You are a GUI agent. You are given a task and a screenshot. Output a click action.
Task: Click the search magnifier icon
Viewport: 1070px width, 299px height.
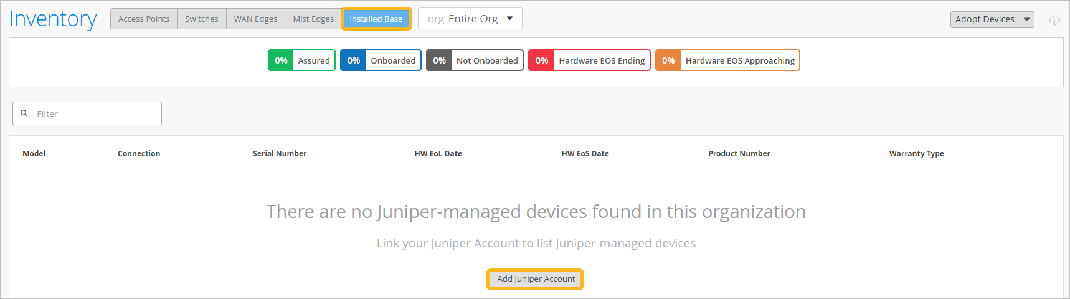(x=24, y=113)
